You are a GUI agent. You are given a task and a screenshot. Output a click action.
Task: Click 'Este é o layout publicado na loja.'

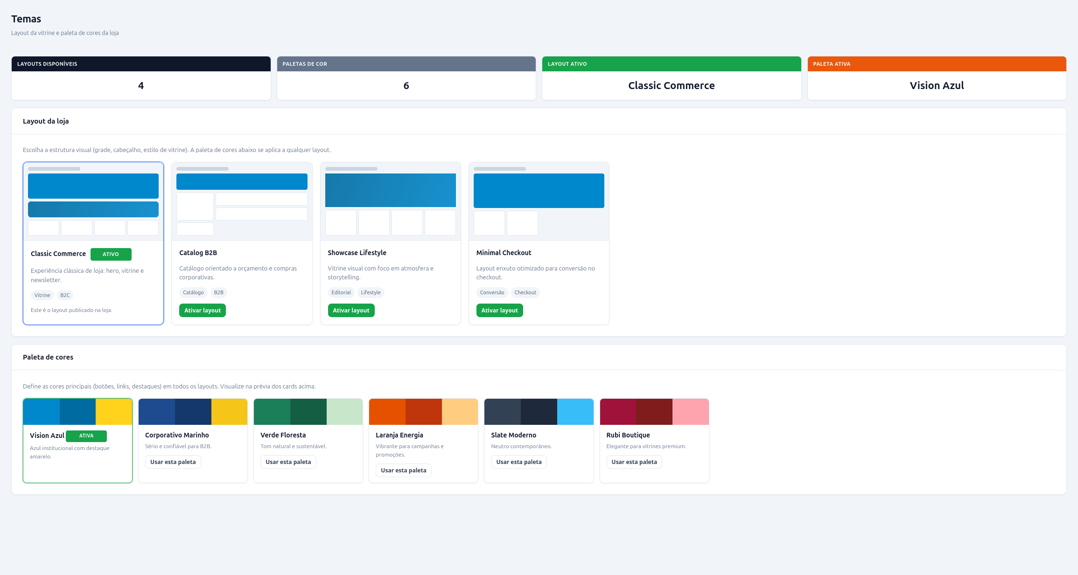(x=71, y=310)
